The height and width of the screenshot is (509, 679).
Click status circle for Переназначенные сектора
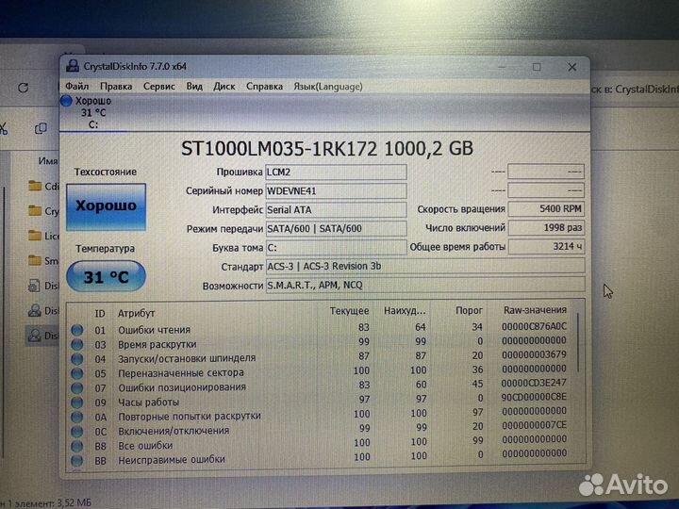click(77, 373)
